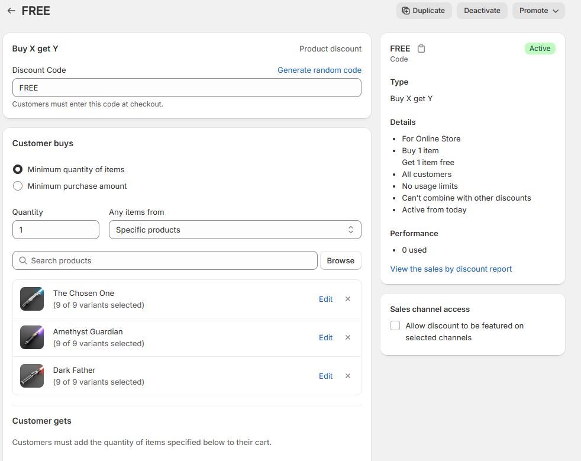Viewport: 581px width, 461px height.
Task: Copy the FREE discount code via clipboard icon
Action: (x=421, y=49)
